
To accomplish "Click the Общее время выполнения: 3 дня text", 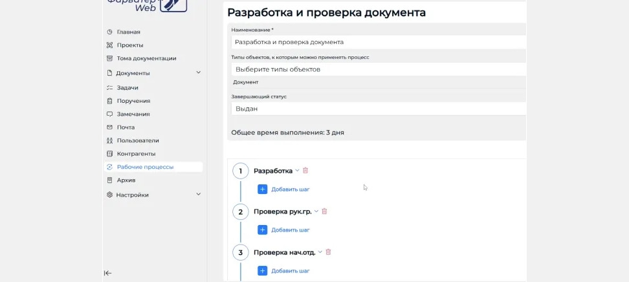I will [x=287, y=133].
